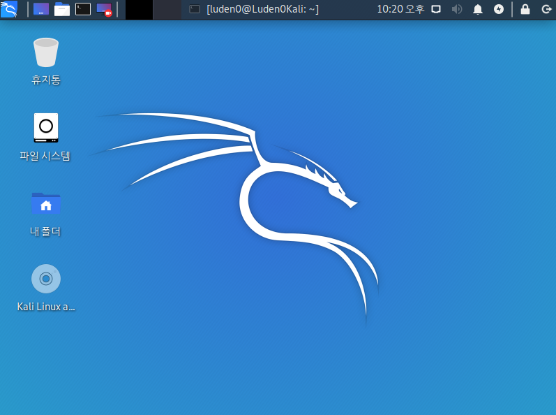The width and height of the screenshot is (556, 415).
Task: Switch to the first black workspace
Action: point(139,10)
